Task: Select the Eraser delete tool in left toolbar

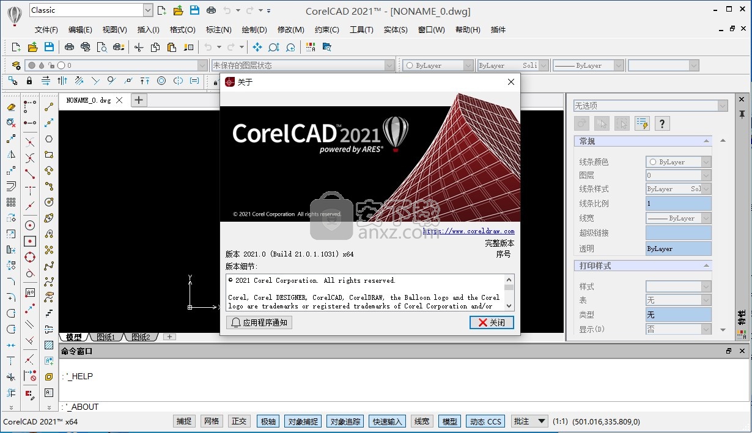Action: point(11,107)
